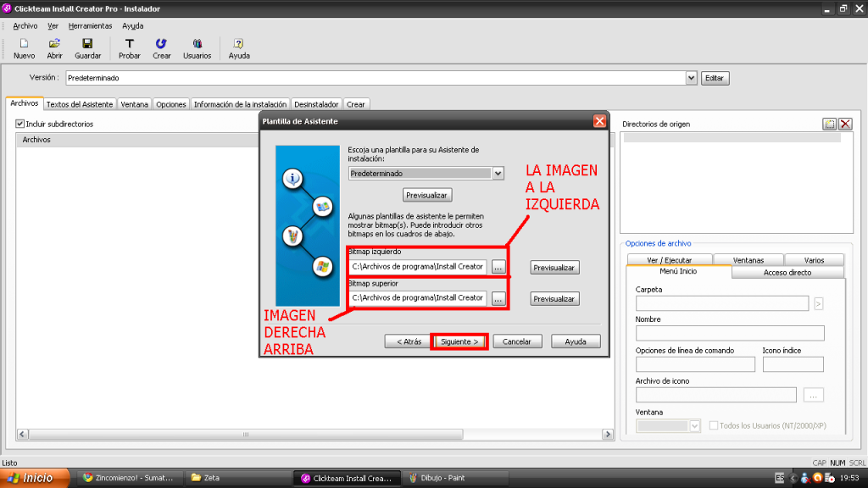This screenshot has height=488, width=868.
Task: Toggle Todos los Usuarios checkbox
Action: point(714,425)
